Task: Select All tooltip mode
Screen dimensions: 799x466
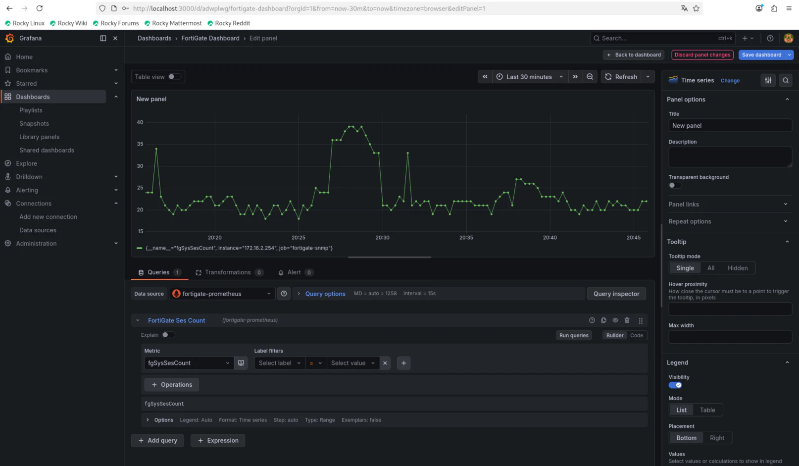Action: 711,268
